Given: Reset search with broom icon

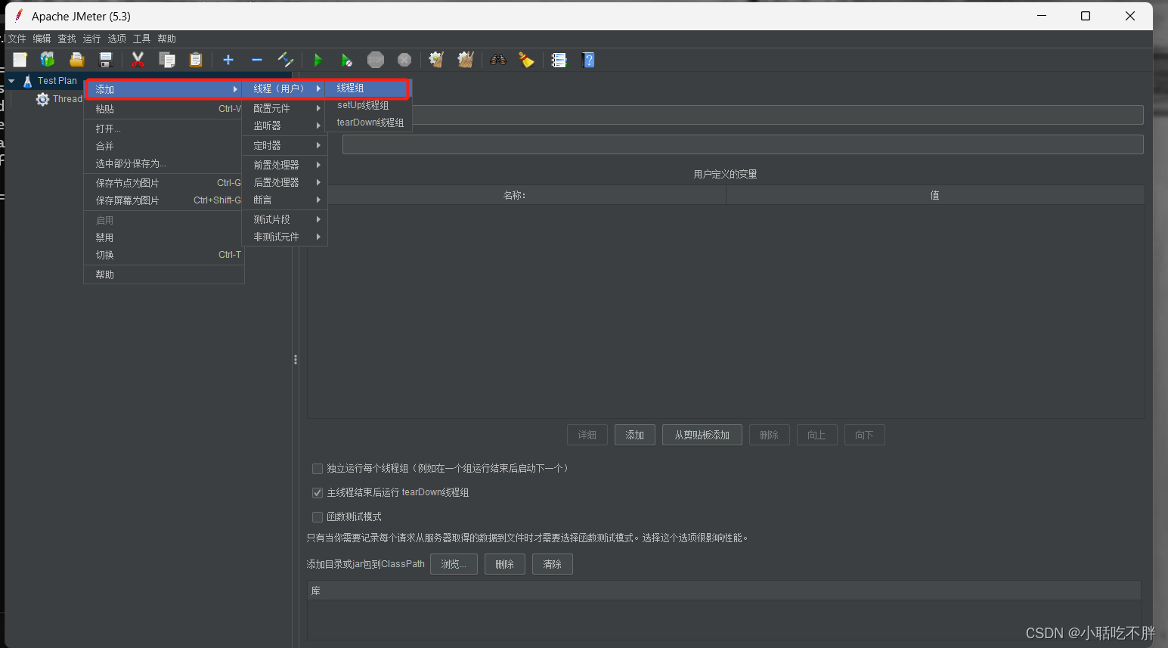Looking at the screenshot, I should pyautogui.click(x=527, y=60).
